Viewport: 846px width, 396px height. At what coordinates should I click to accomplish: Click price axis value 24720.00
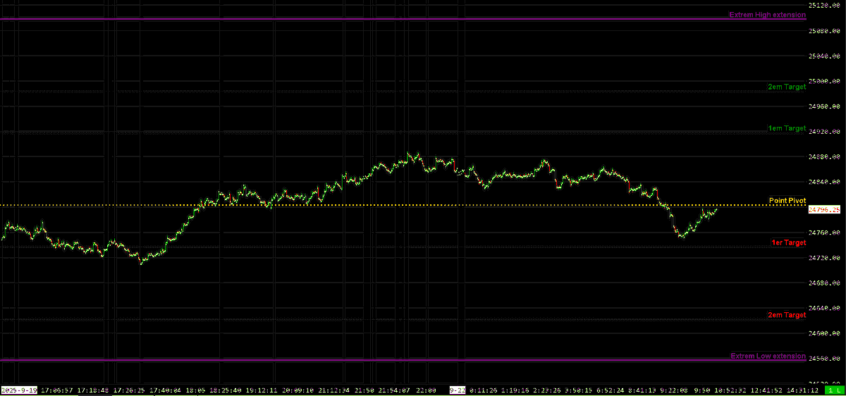click(x=825, y=258)
